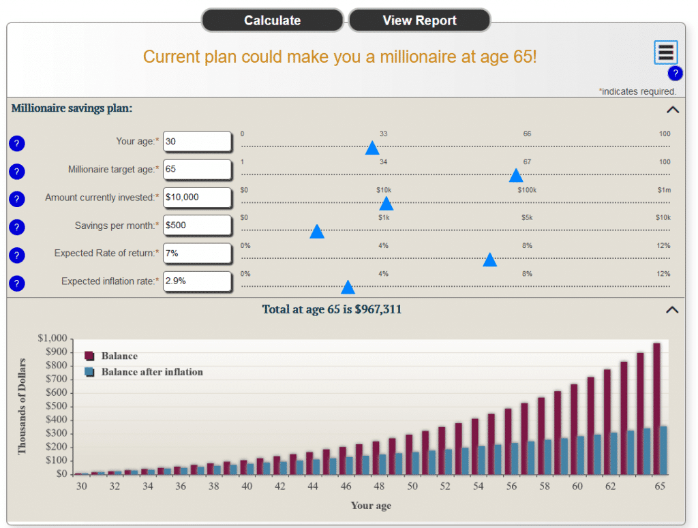Click the Expected Rate of return slider handle
The width and height of the screenshot is (698, 528).
tap(489, 260)
